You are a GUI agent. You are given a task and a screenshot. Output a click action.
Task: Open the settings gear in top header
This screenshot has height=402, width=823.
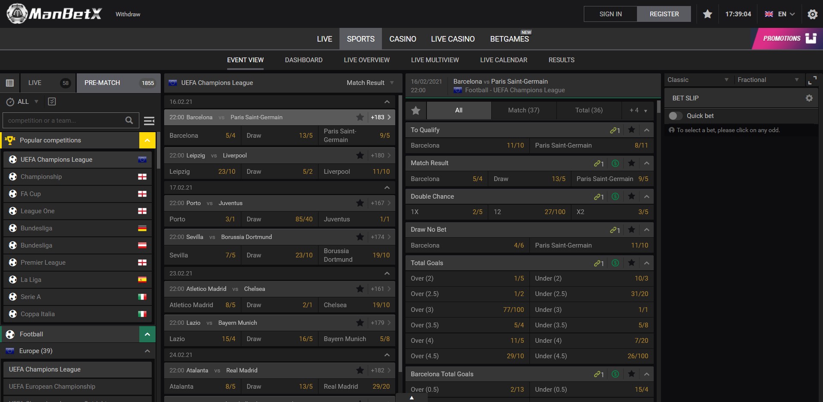point(812,14)
